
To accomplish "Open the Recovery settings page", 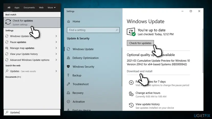I will [78, 93].
